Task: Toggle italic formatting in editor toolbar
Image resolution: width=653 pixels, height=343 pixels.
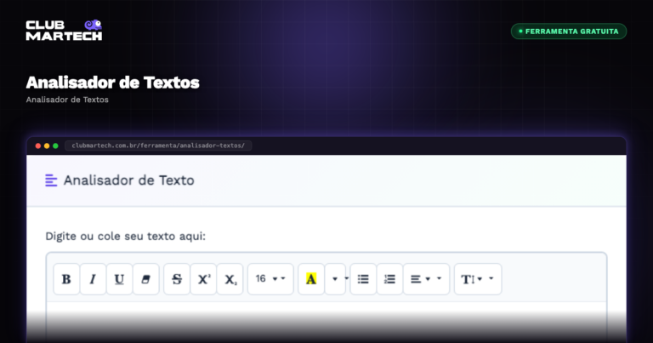Action: coord(93,279)
